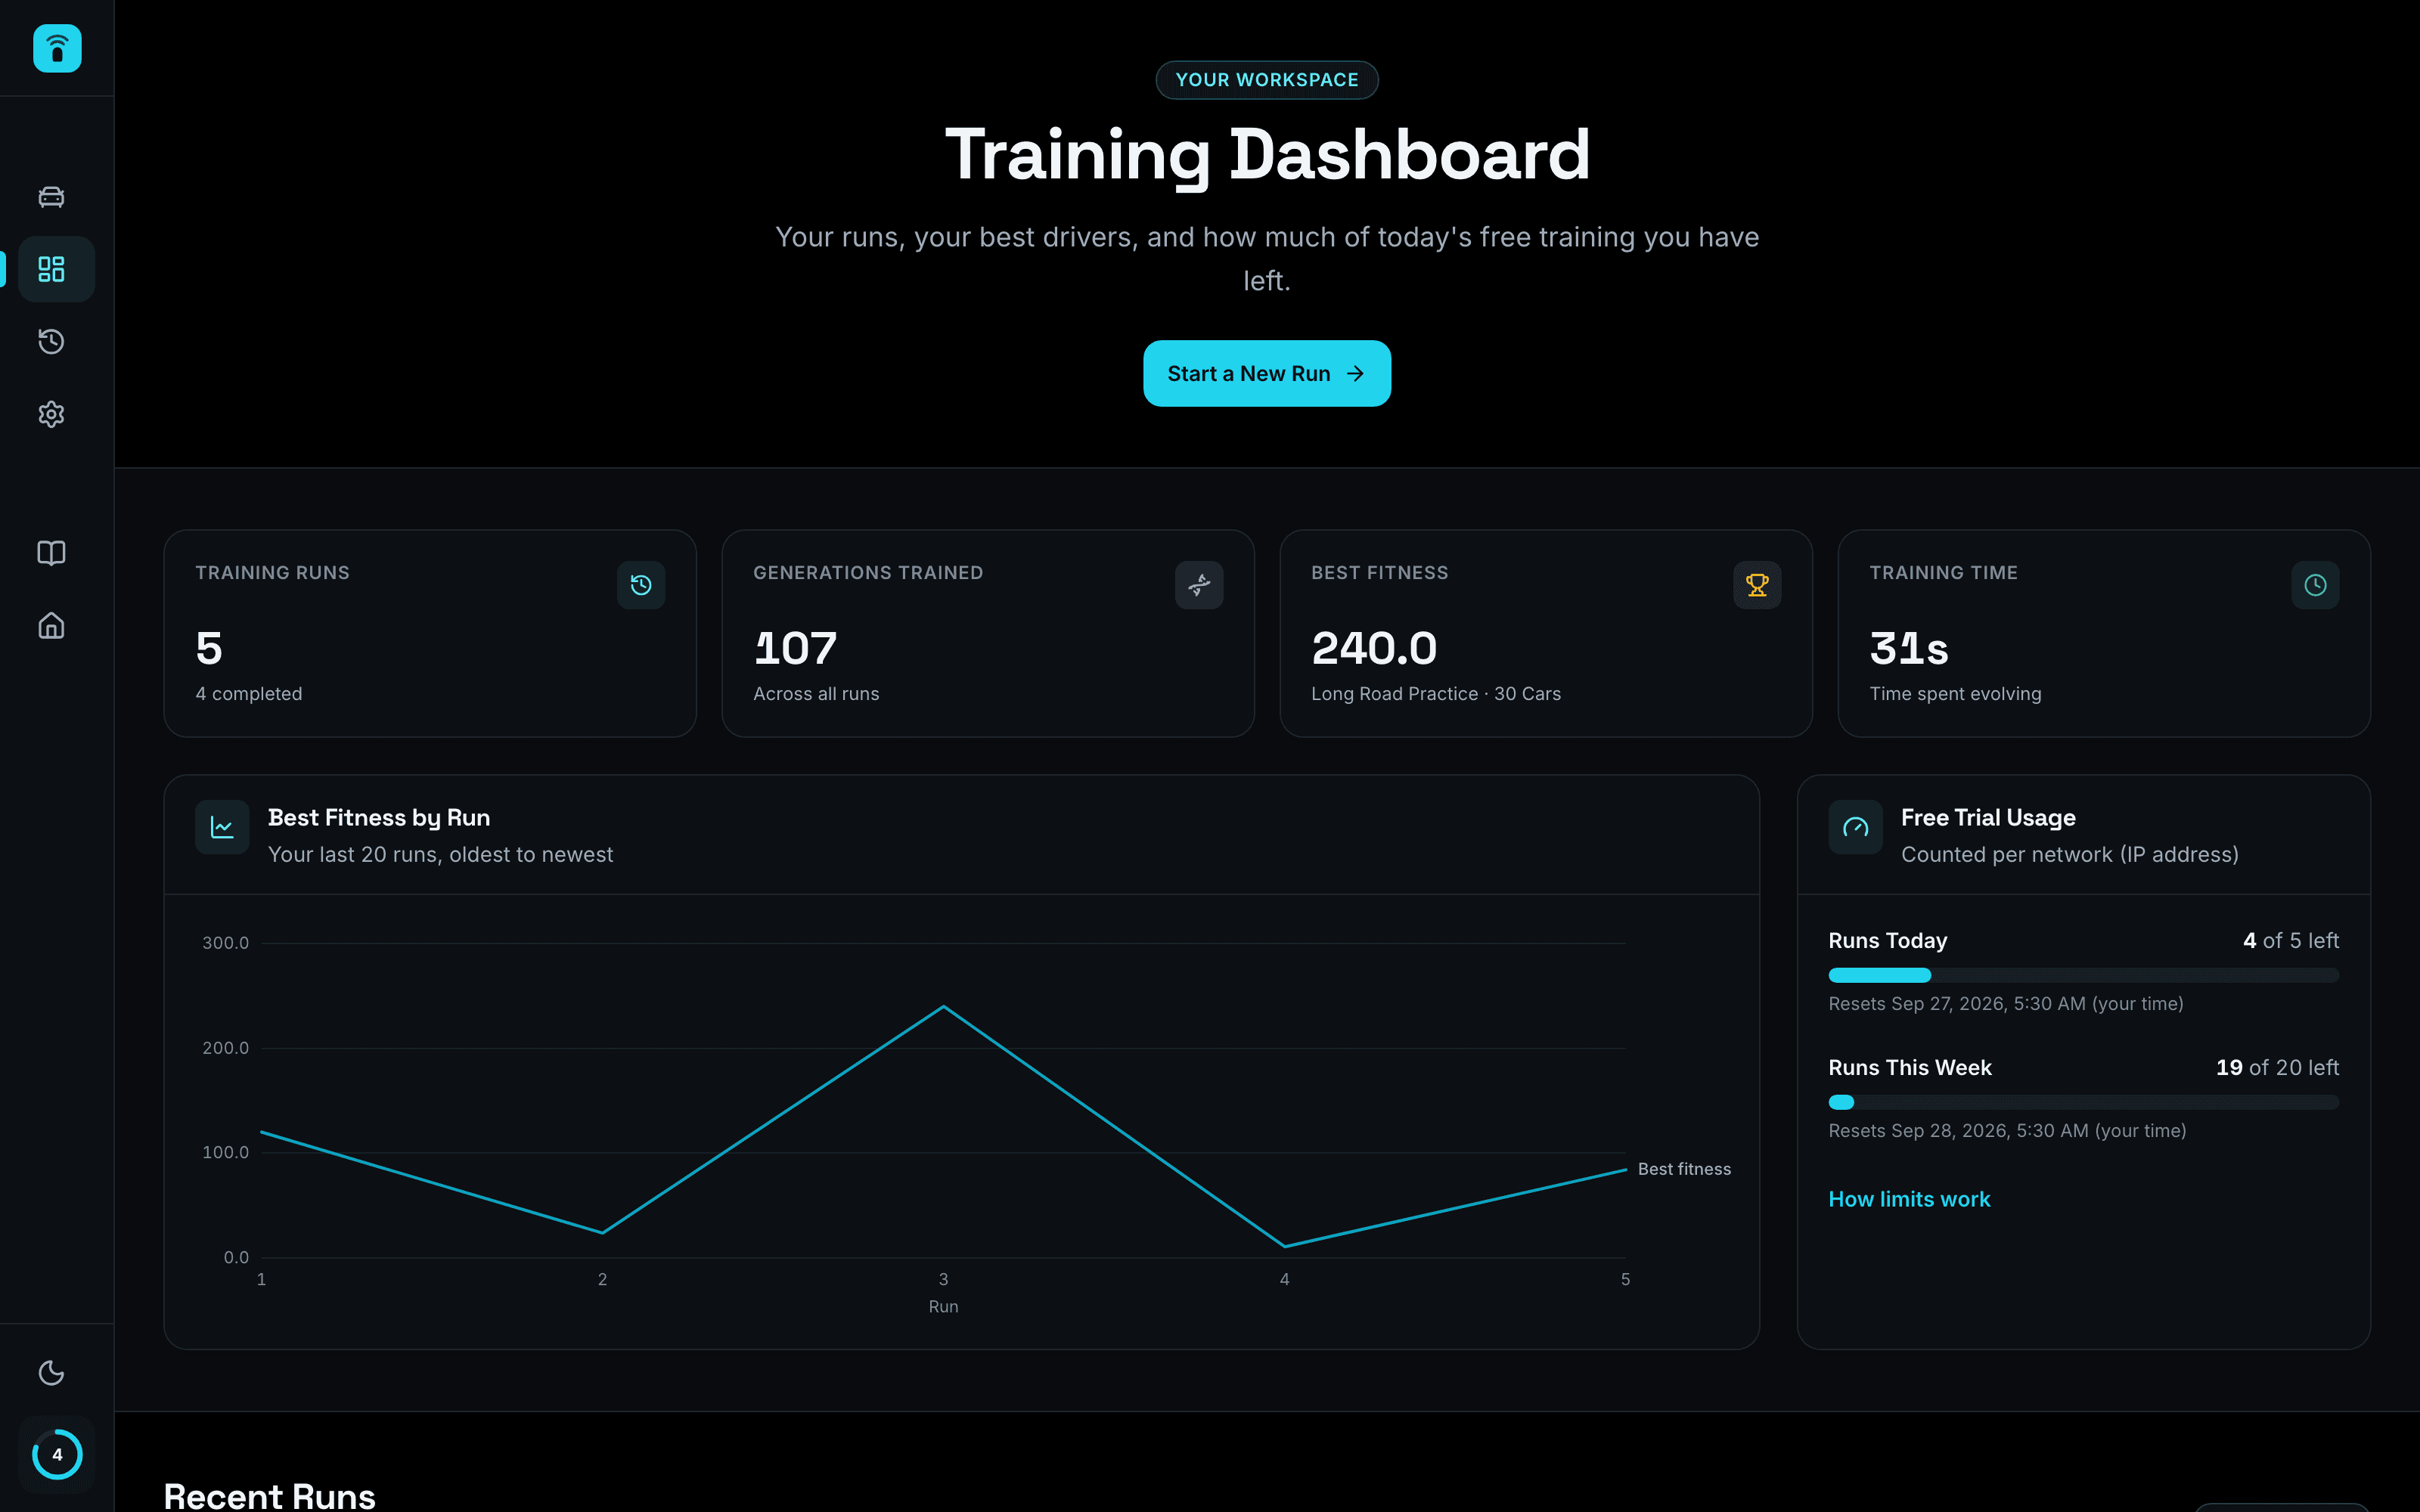Viewport: 2420px width, 1512px height.
Task: Click the 240.0 best fitness value
Action: (x=1374, y=648)
